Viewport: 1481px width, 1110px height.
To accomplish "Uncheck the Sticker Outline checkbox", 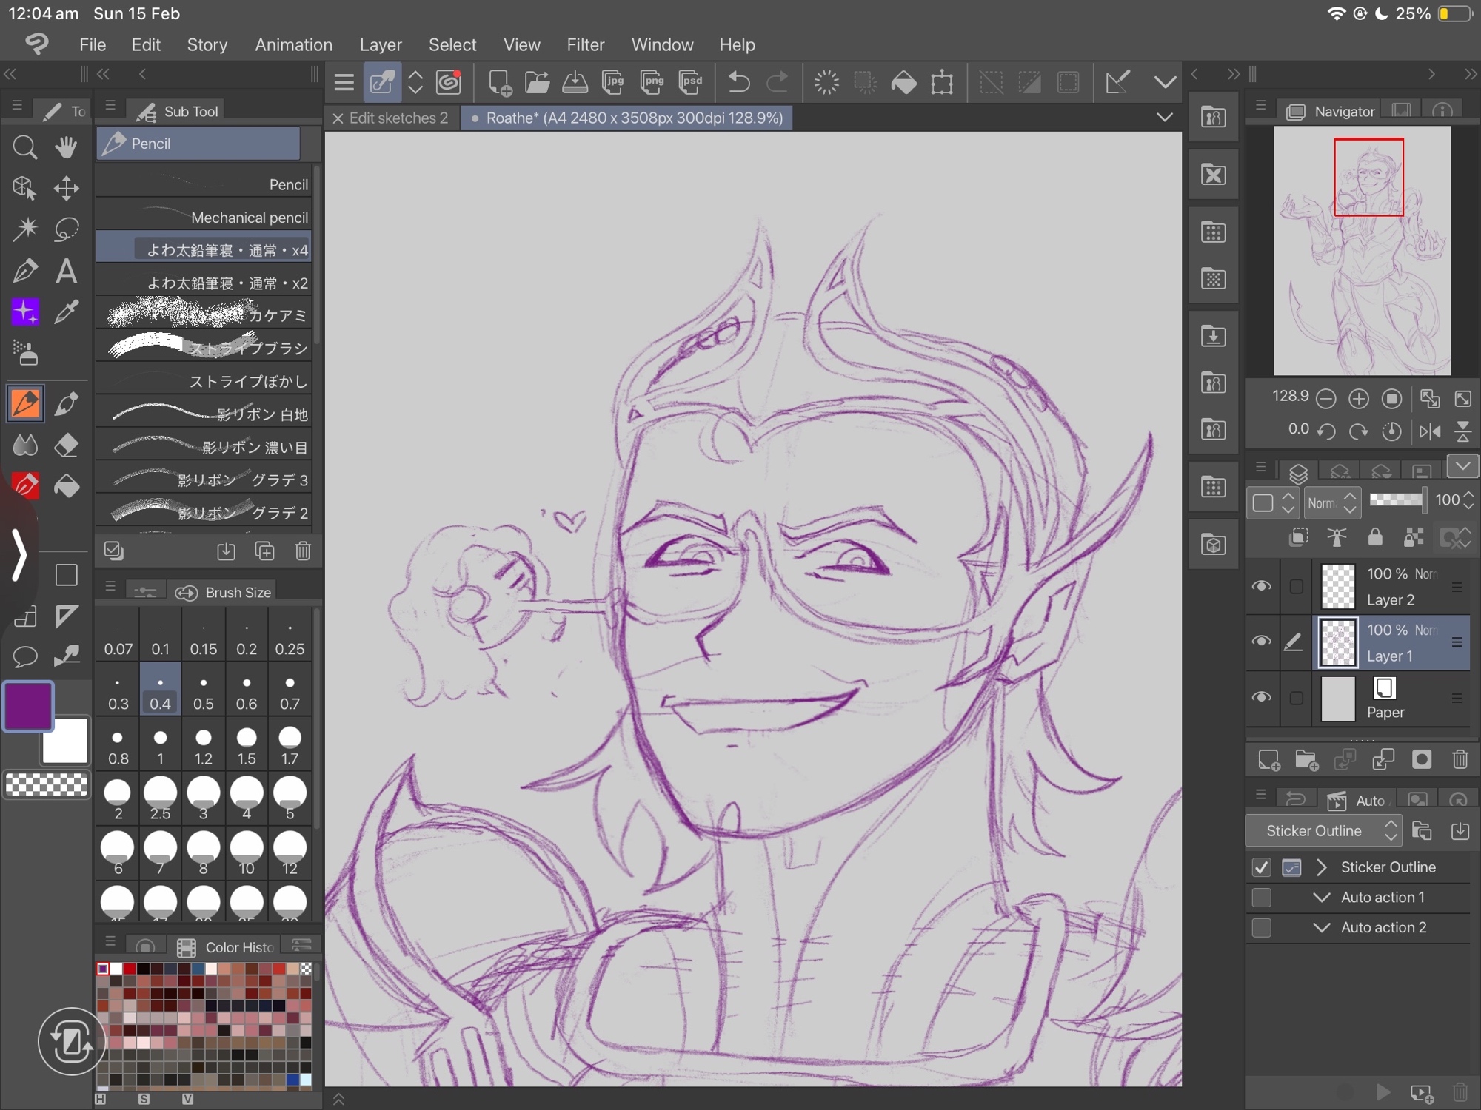I will tap(1261, 867).
